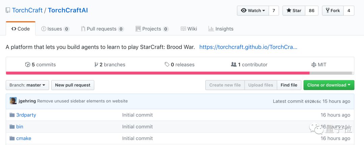The height and width of the screenshot is (145, 364).
Task: Click Create new file button
Action: (x=225, y=85)
